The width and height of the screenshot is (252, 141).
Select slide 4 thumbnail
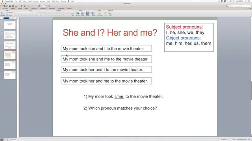coord(10,55)
